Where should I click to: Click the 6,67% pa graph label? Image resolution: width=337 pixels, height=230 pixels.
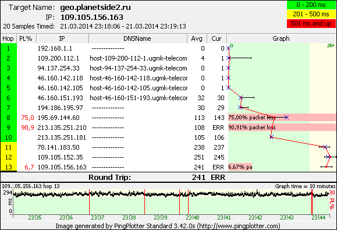click(x=240, y=167)
